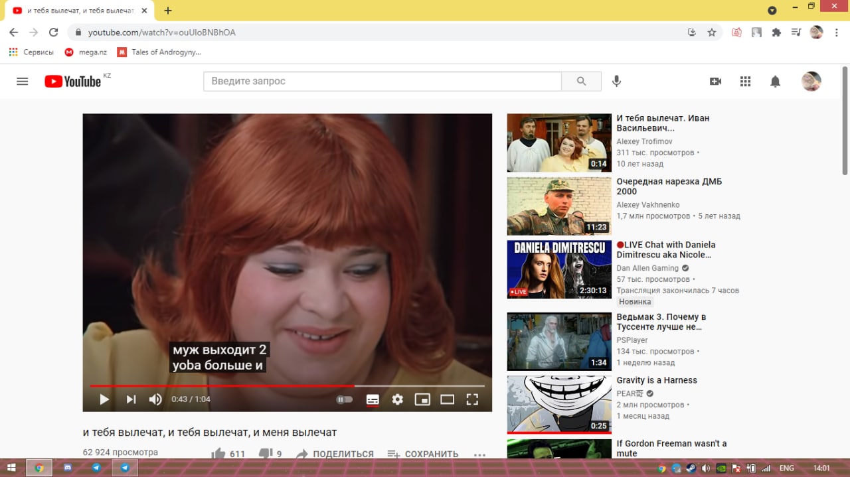Open Gravity is a Harness video

point(657,380)
